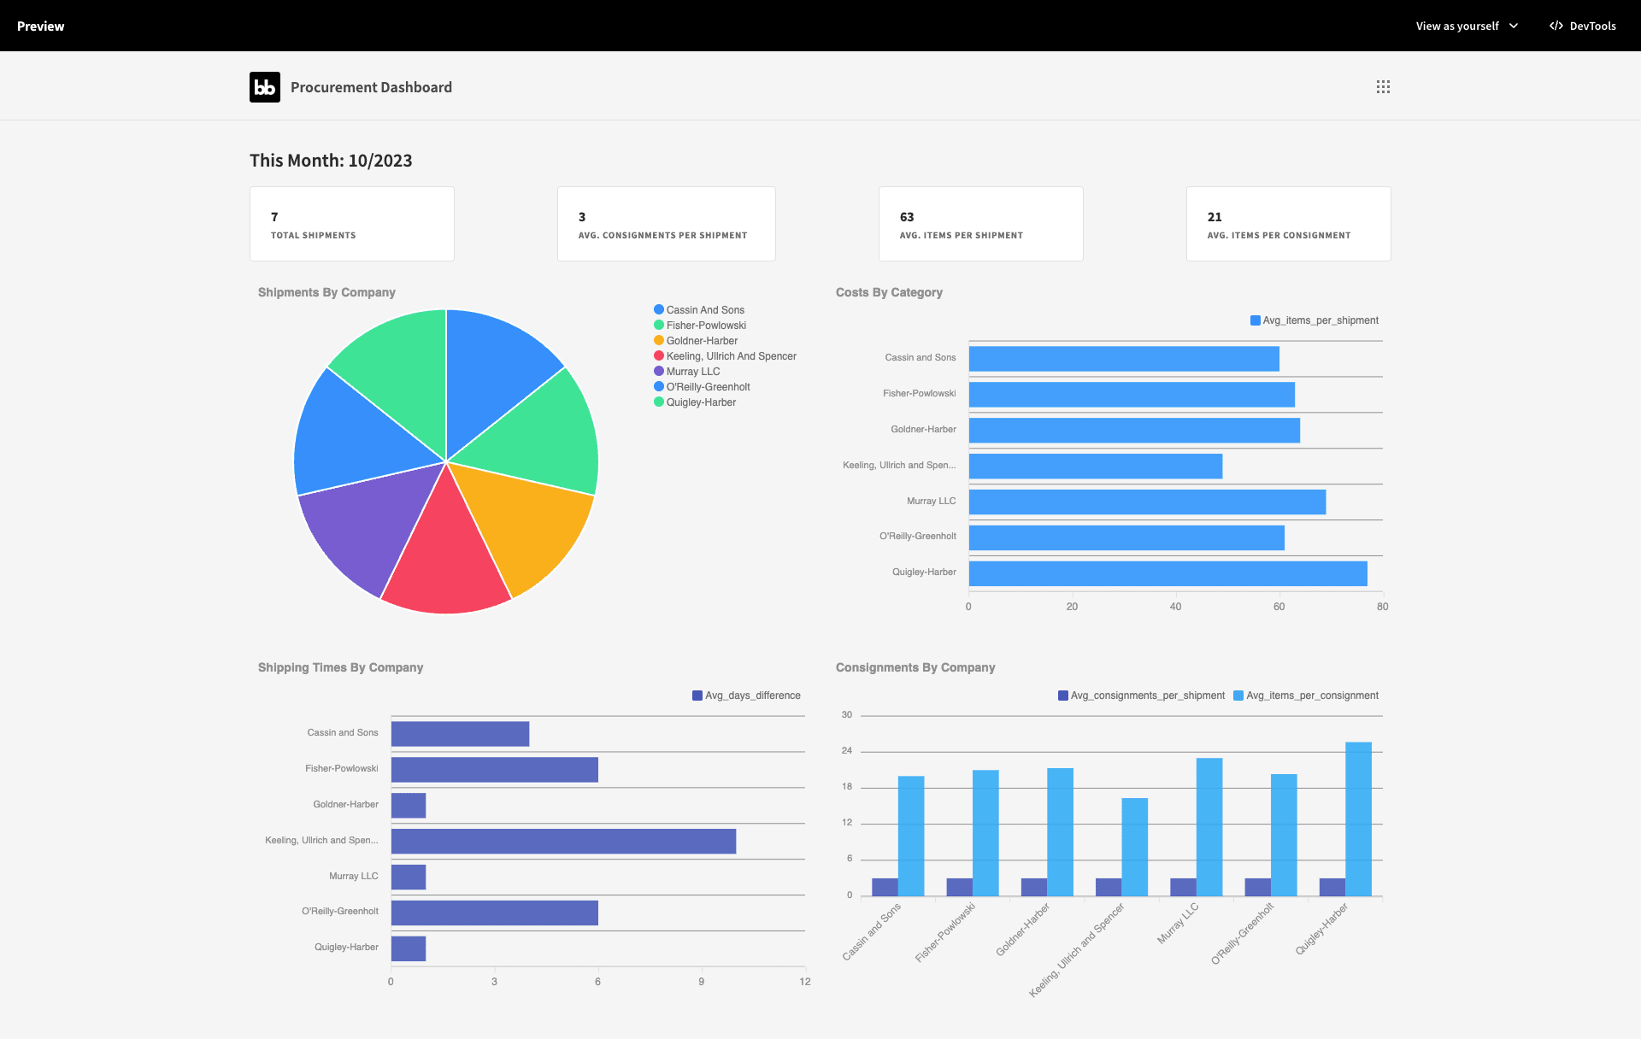Click Cassin and Sons dark column in Consignments
The image size is (1641, 1039).
pyautogui.click(x=885, y=887)
